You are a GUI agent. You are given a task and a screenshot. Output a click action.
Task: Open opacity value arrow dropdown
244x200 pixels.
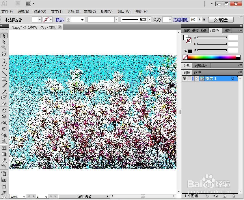pos(200,20)
